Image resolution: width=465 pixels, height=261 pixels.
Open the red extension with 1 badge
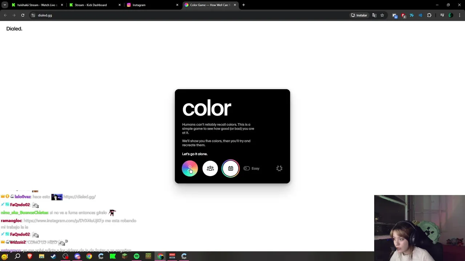coord(403,16)
